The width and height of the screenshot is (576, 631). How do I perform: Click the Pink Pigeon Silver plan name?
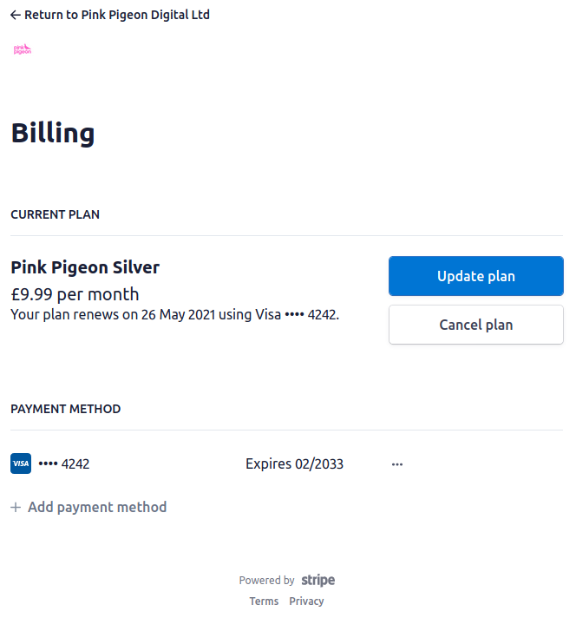click(85, 267)
